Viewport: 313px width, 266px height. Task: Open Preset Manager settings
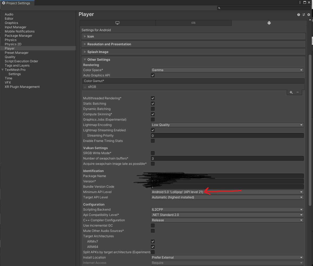pos(16,53)
